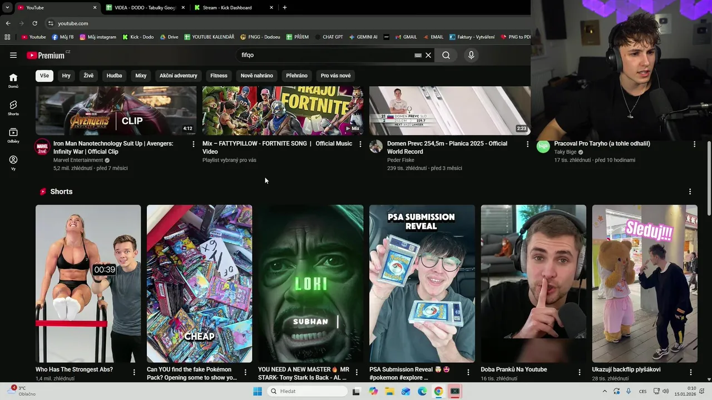Open Microsoft Edge from taskbar

[422, 391]
